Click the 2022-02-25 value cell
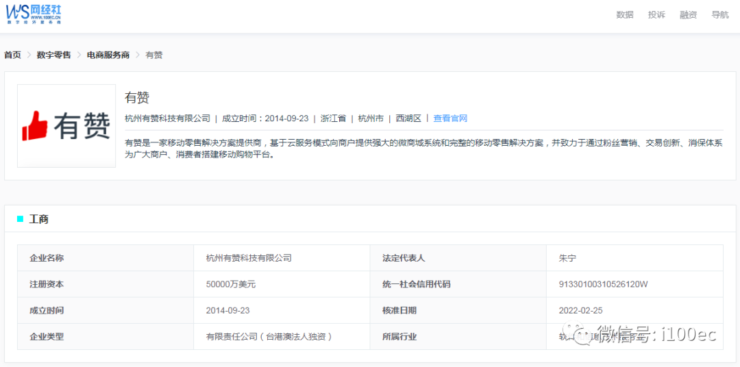 634,310
